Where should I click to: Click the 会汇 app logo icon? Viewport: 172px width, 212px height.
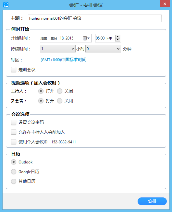[6, 5]
